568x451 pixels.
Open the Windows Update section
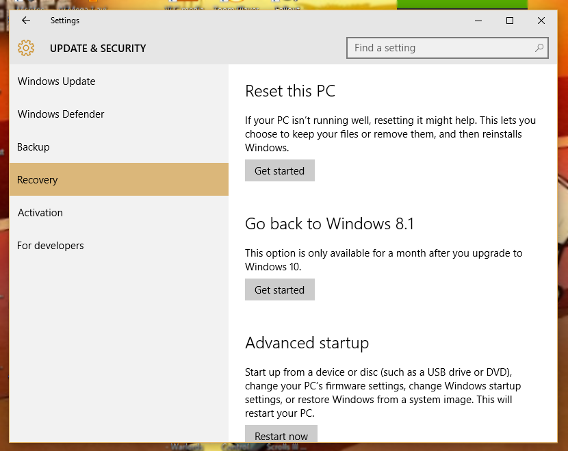point(119,81)
